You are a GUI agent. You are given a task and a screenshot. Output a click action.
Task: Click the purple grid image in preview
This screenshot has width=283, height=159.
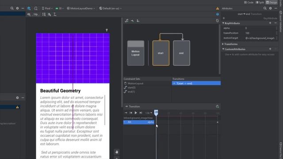click(73, 58)
